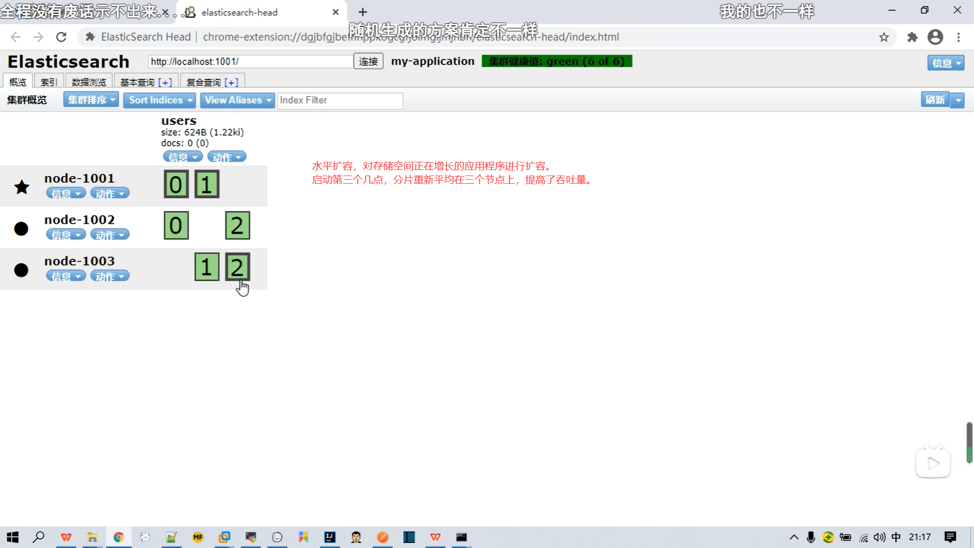The image size is (974, 548).
Task: Click replica shard 2 on node-1002
Action: pyautogui.click(x=237, y=226)
